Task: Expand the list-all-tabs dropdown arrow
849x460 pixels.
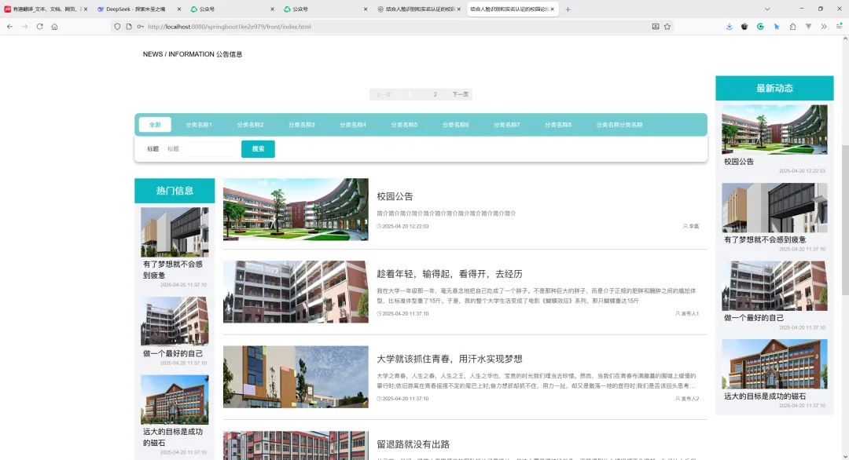Action: point(766,9)
